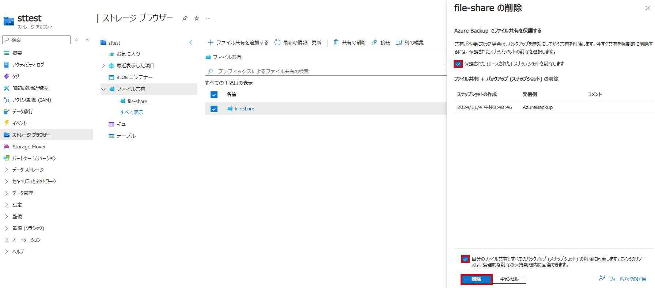Toggle 保護されたスナップショットを削除します checkbox

coord(458,64)
